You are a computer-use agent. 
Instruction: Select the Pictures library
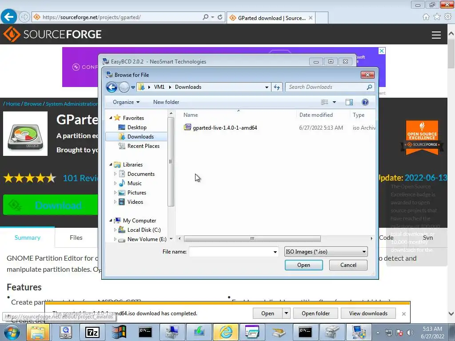pyautogui.click(x=136, y=193)
